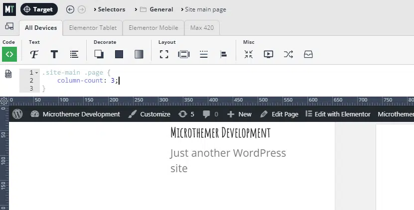Open the Microthemer Development dashboard link

tap(75, 114)
